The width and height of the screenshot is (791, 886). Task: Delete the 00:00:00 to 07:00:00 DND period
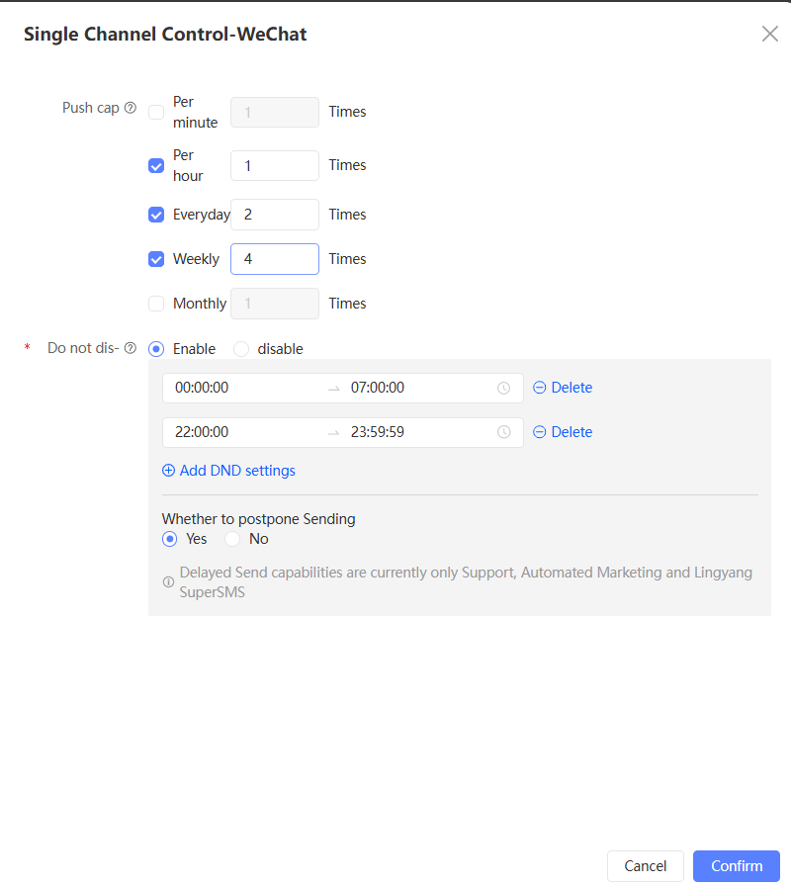point(563,388)
